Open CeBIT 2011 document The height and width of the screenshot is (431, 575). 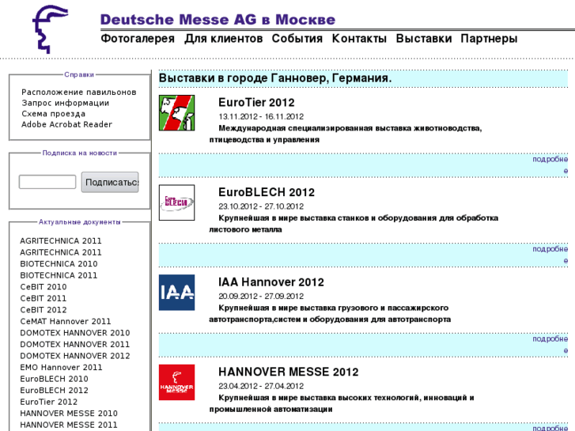pos(44,299)
